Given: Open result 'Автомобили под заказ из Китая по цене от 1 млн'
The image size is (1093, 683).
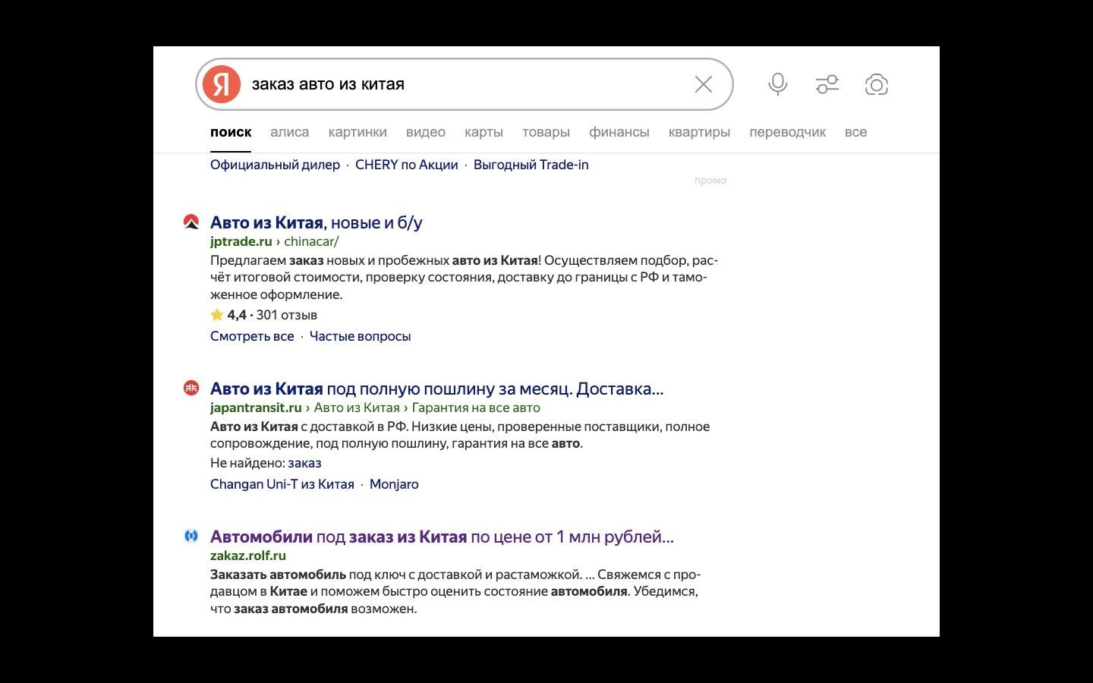Looking at the screenshot, I should (442, 537).
